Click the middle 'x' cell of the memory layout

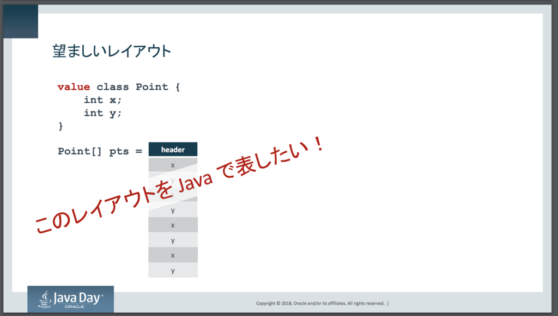point(173,225)
